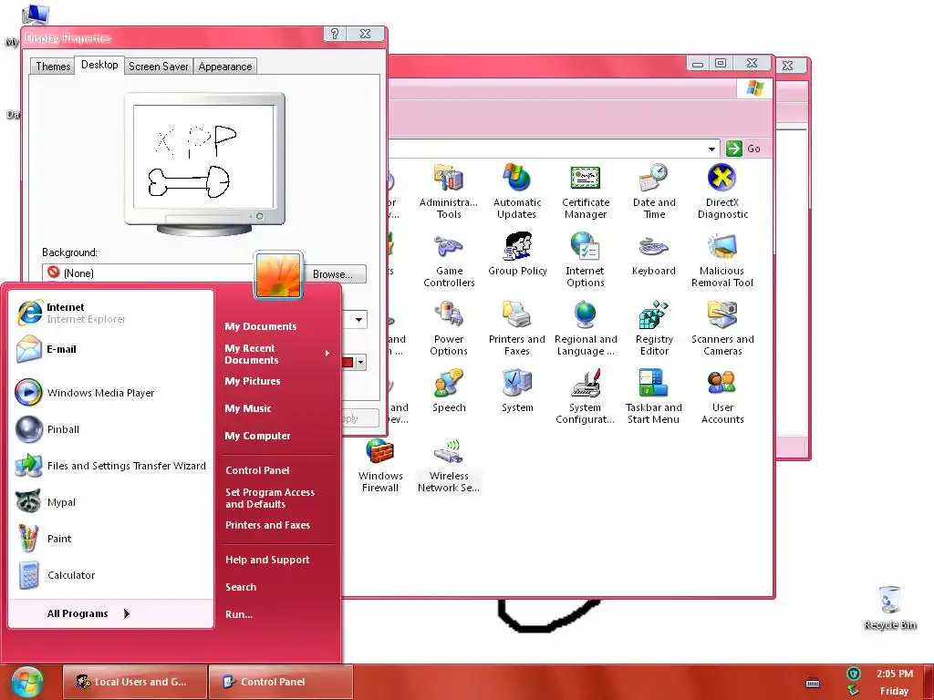
Task: Switch to Themes tab
Action: coord(53,66)
